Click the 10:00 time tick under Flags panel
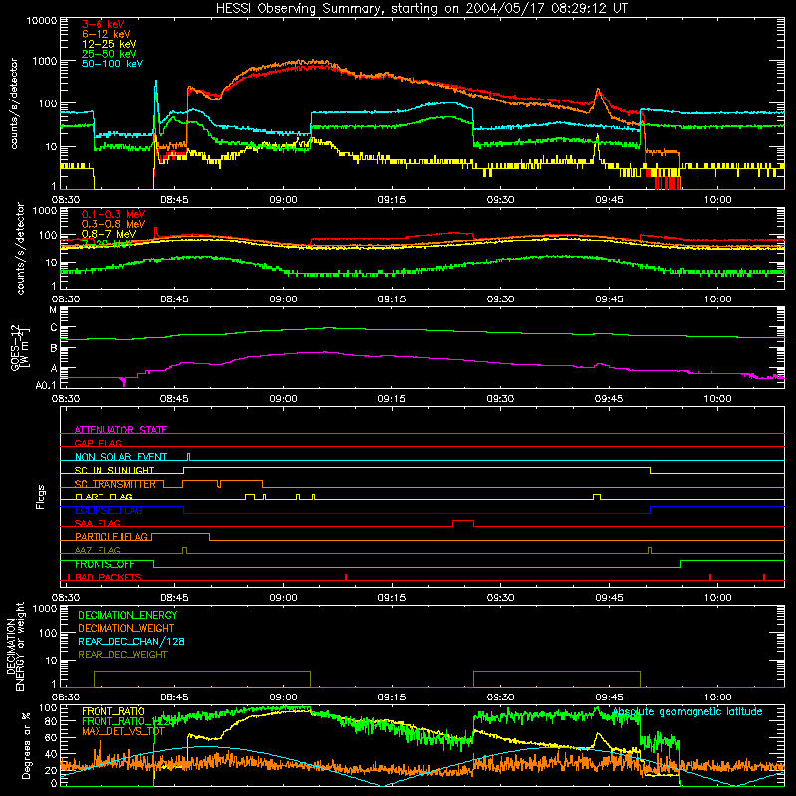 click(717, 598)
